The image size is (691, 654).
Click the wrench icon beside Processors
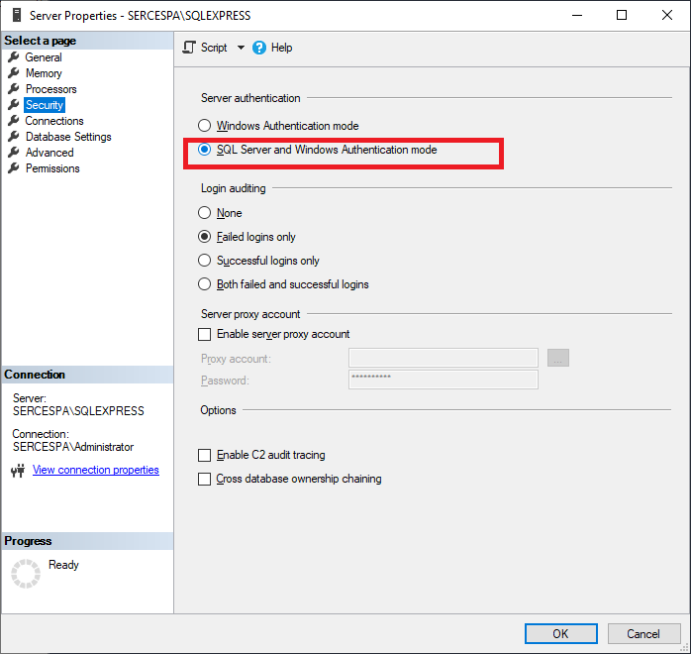(x=14, y=89)
